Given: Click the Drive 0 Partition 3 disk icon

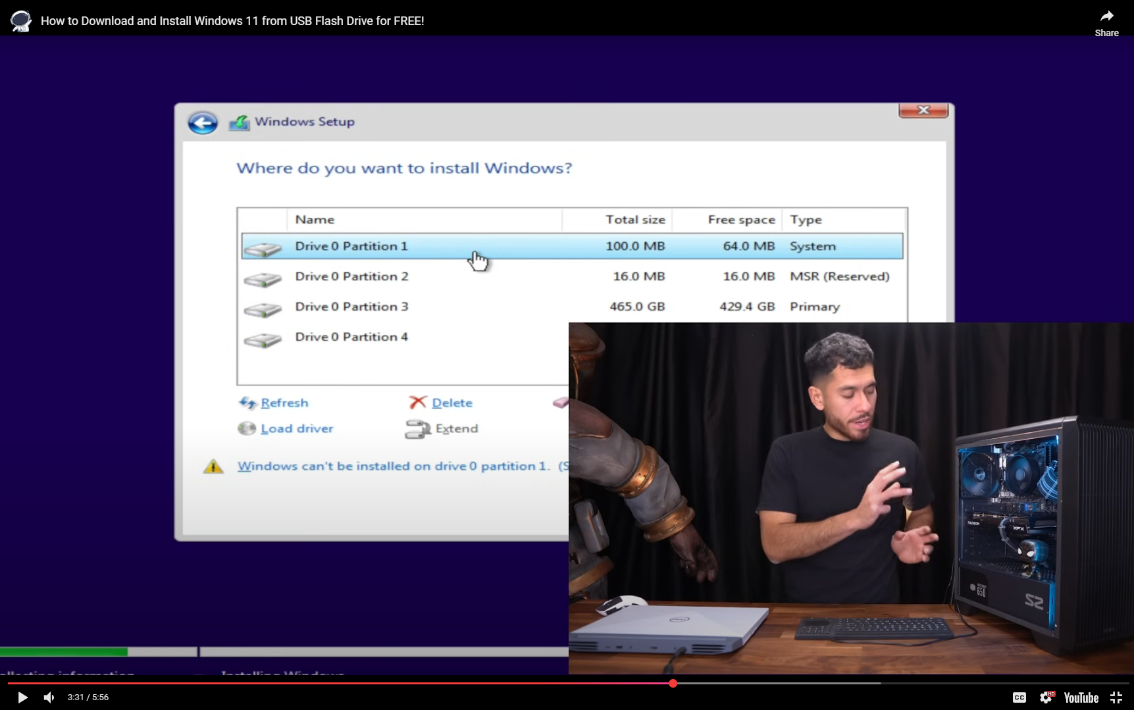Looking at the screenshot, I should point(263,309).
